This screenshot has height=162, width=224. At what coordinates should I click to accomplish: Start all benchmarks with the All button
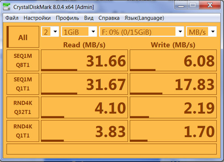click(x=23, y=37)
